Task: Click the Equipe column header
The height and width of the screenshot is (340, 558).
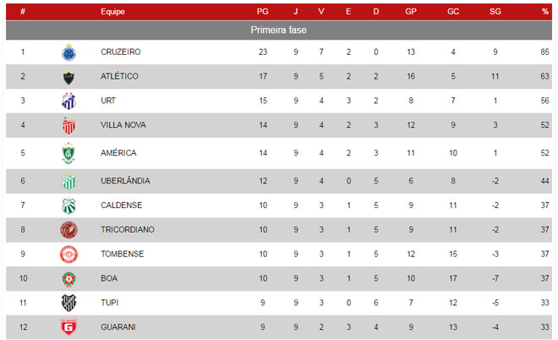Action: click(112, 11)
